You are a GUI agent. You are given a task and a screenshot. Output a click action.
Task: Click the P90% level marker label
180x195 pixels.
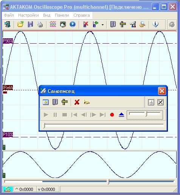(8, 41)
